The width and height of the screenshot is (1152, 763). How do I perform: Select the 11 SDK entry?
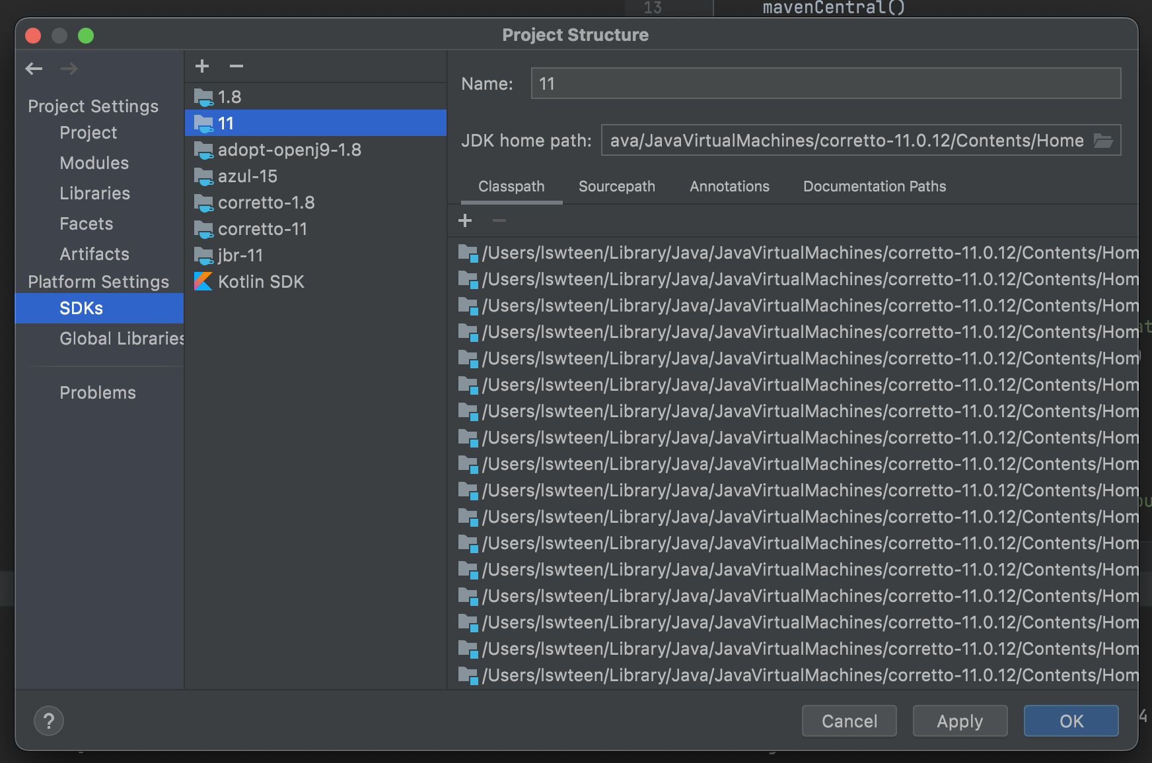pyautogui.click(x=316, y=123)
